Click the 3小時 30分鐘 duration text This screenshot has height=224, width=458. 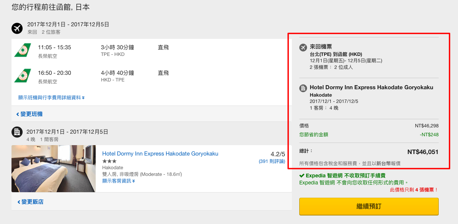[118, 47]
